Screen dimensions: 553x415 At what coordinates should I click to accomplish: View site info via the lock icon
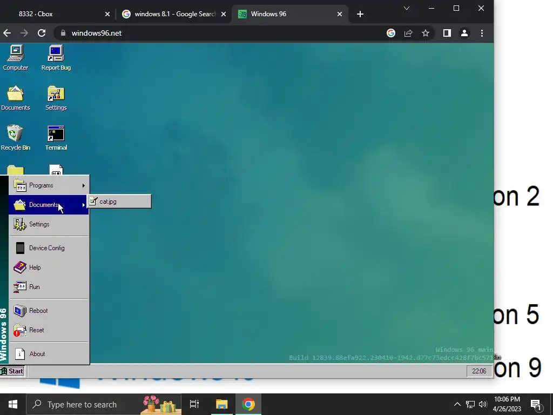63,33
